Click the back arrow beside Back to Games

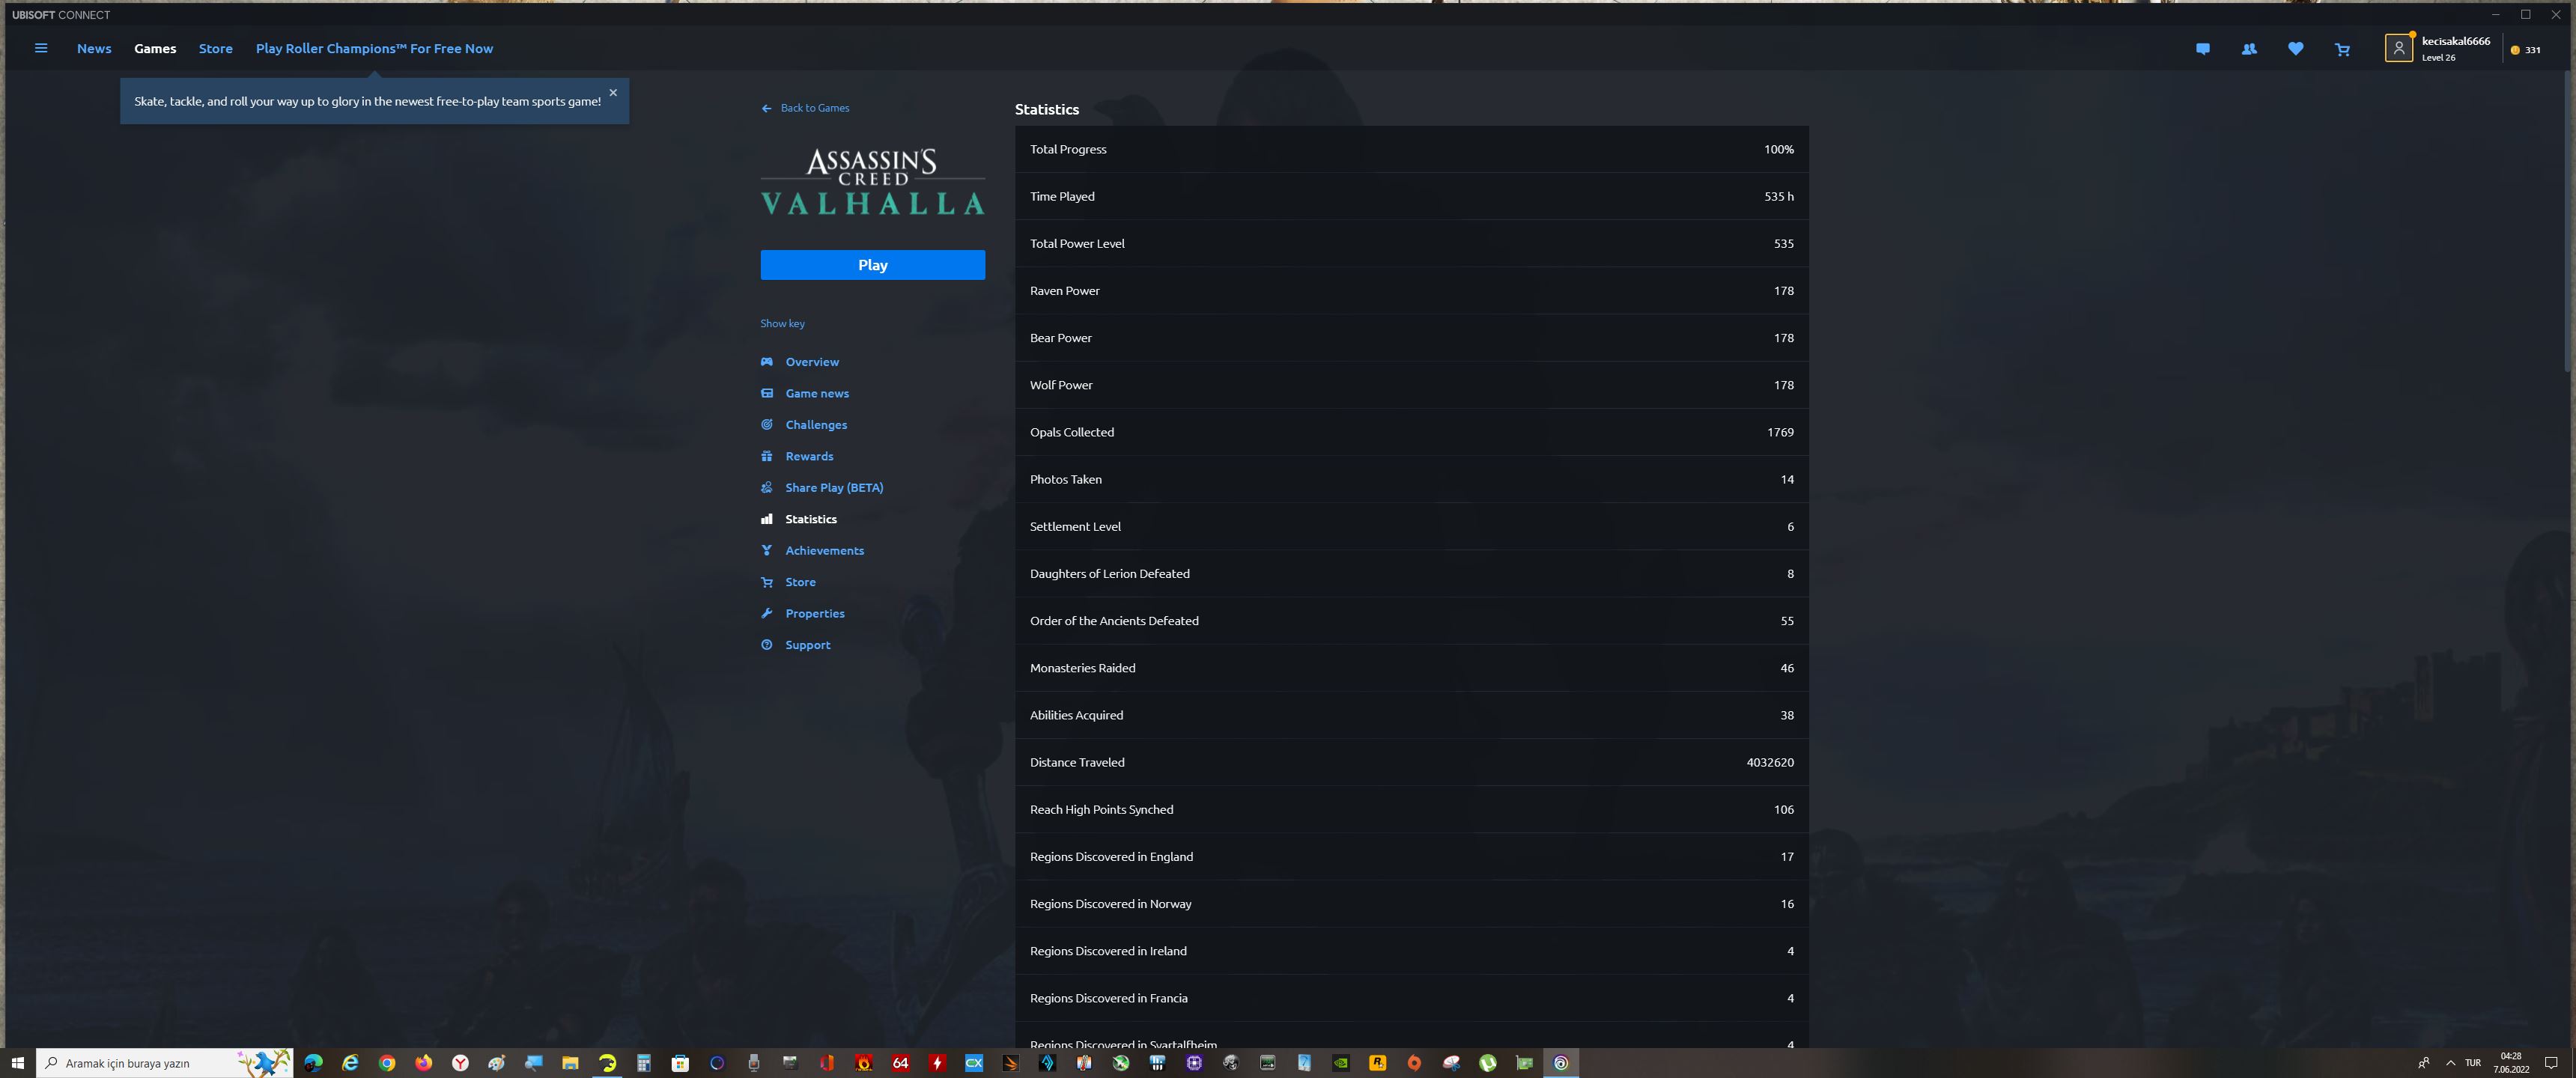tap(766, 108)
